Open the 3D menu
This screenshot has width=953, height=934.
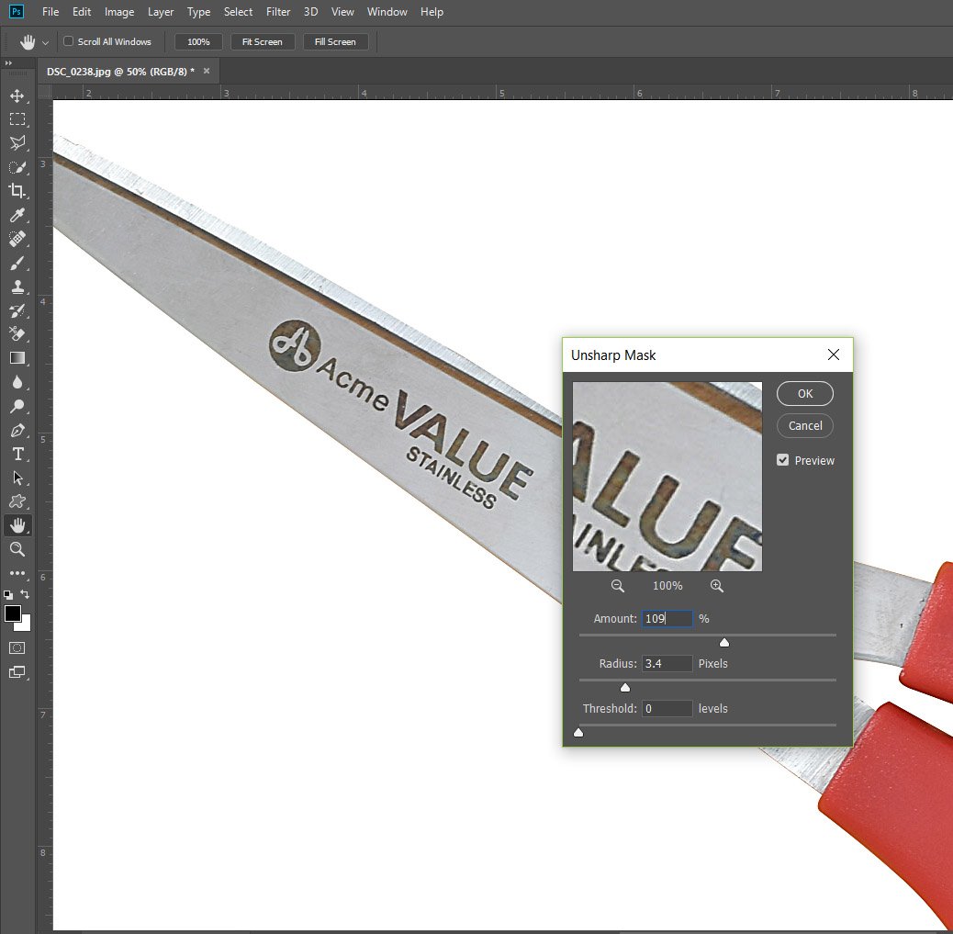(310, 12)
